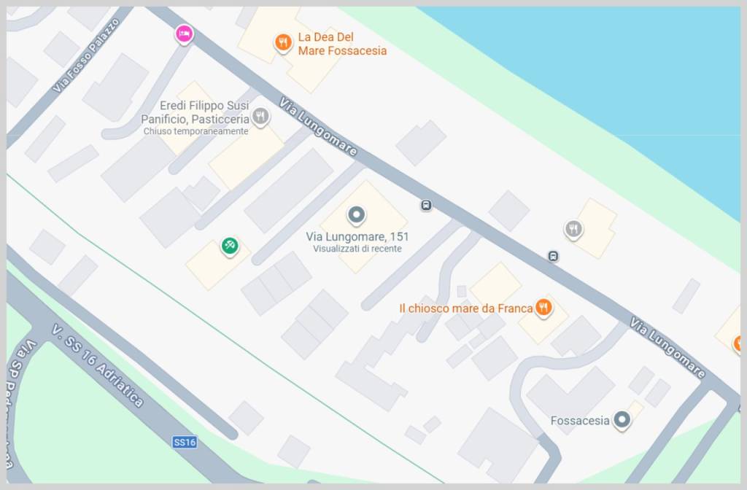Click the bus stop icon near Via Lungomare 151

(x=426, y=205)
